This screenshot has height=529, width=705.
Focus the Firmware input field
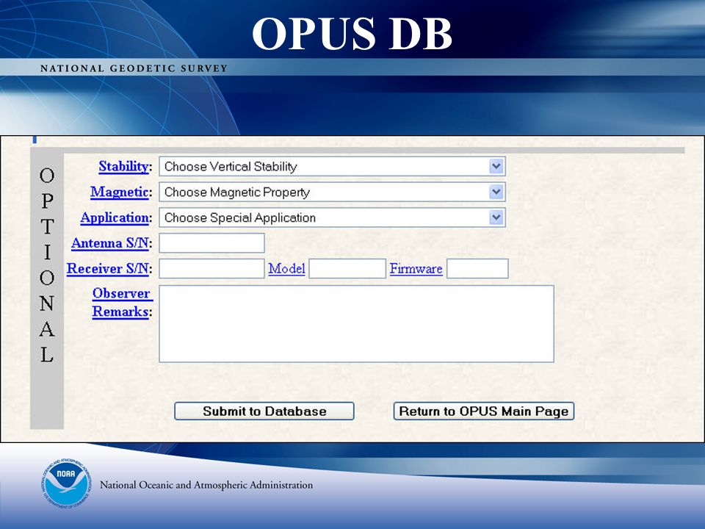[477, 269]
